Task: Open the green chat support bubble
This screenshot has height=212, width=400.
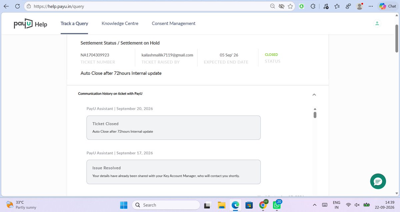Action: 378,181
